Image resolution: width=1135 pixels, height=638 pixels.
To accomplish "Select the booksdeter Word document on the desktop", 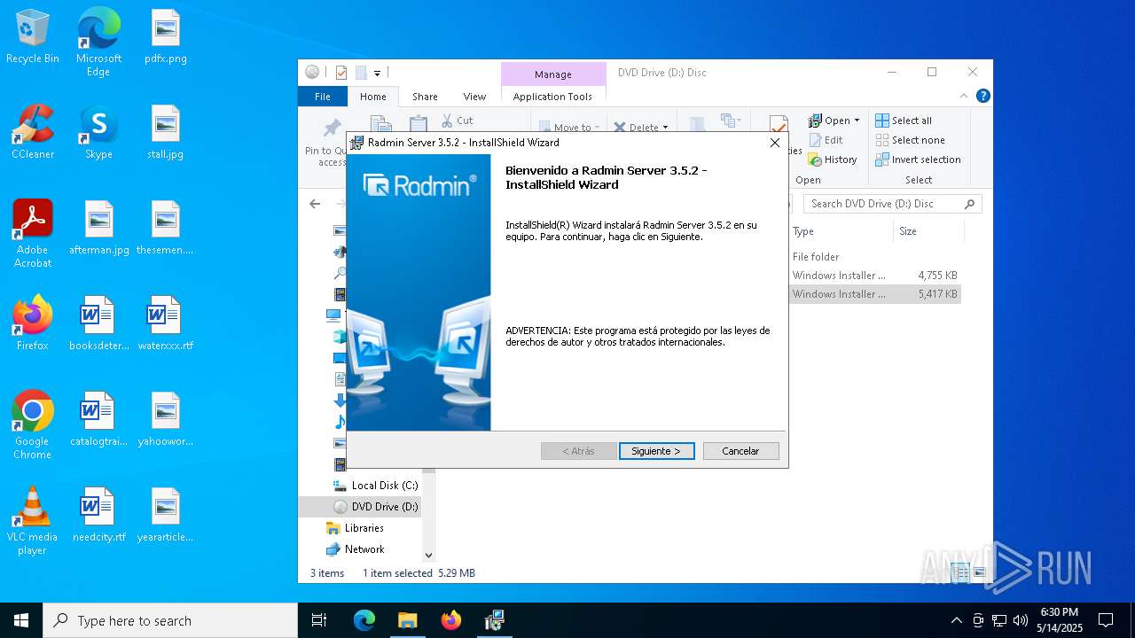I will (98, 324).
